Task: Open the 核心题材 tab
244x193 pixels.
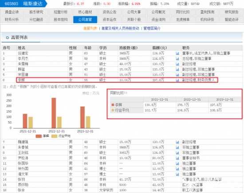Action: pyautogui.click(x=85, y=12)
